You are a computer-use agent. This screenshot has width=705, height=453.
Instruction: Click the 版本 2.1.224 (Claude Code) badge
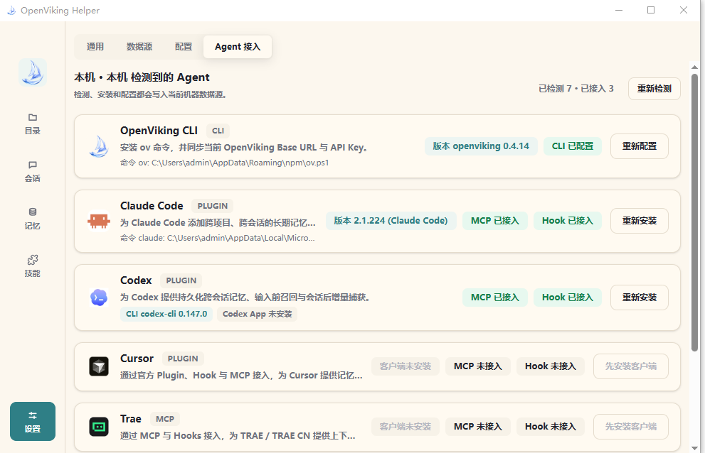(391, 221)
